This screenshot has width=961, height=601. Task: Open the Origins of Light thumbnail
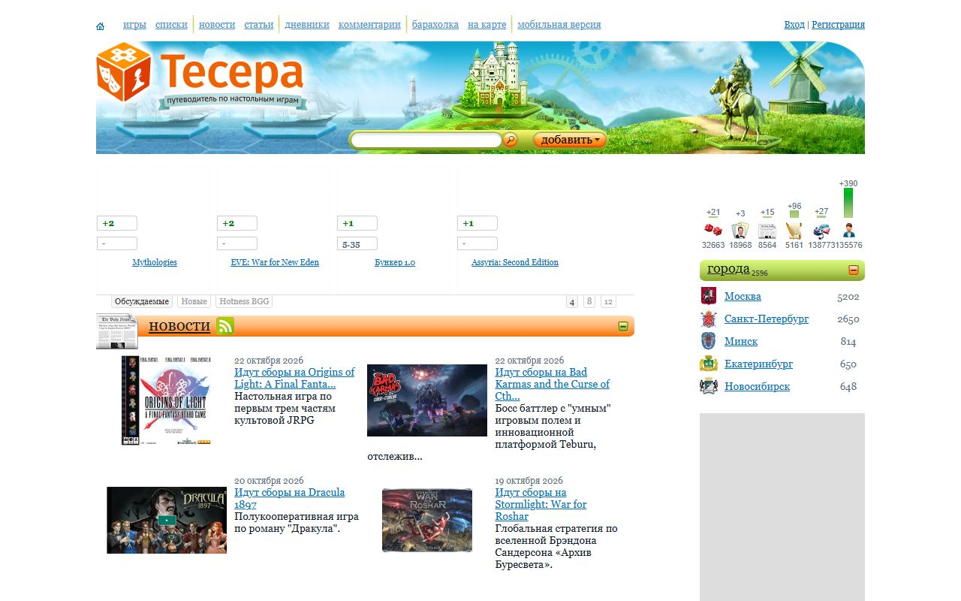(167, 400)
